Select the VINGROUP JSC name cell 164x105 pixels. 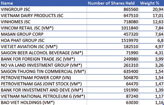tap(16, 9)
